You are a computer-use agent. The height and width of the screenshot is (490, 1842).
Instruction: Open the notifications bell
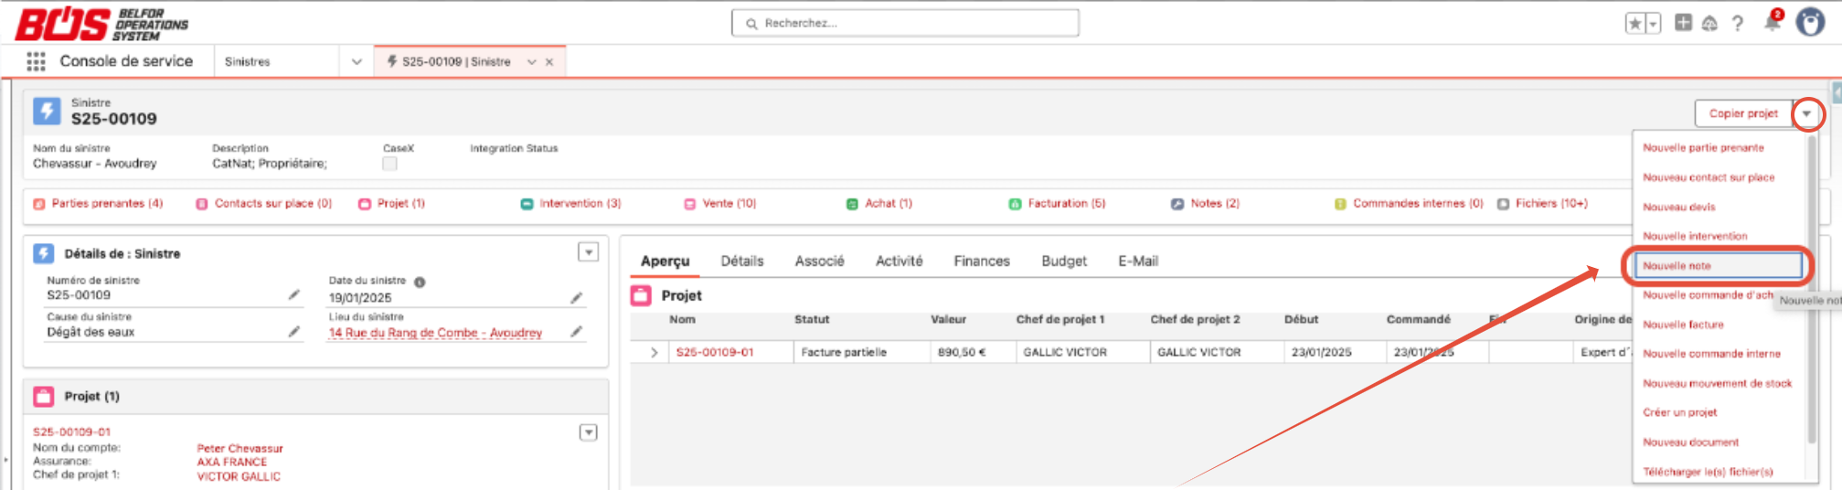click(x=1773, y=22)
